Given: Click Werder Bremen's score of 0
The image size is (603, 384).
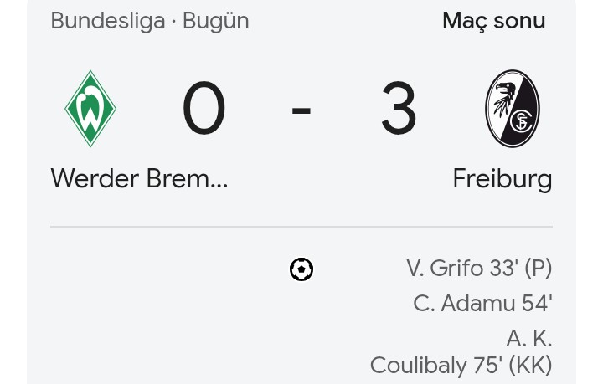Looking at the screenshot, I should click(204, 109).
